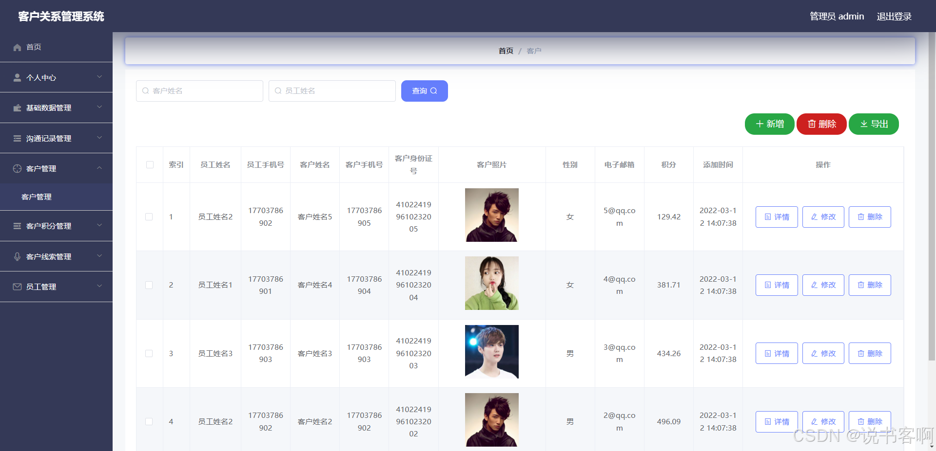
Task: Click the wallet icon for 基础数据管理
Action: [17, 108]
